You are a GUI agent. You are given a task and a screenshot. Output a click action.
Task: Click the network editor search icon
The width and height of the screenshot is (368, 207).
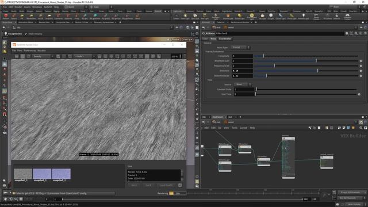tap(361, 128)
